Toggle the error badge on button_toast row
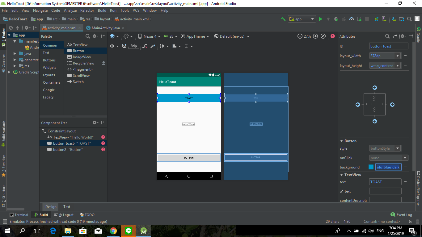This screenshot has height=237, width=422. pyautogui.click(x=103, y=143)
